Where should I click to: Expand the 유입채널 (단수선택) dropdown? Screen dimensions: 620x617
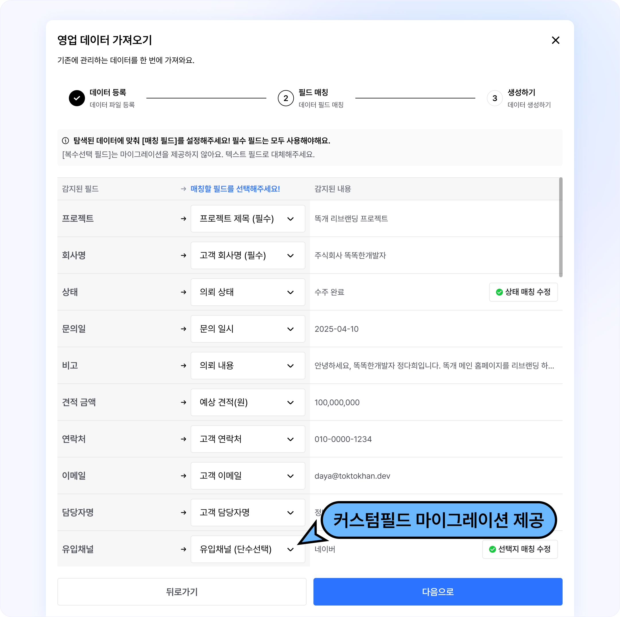click(x=248, y=549)
